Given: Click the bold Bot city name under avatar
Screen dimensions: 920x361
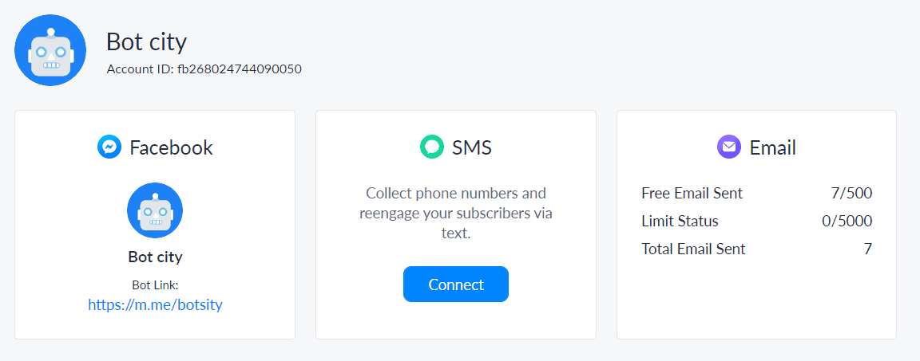Looking at the screenshot, I should tap(155, 257).
